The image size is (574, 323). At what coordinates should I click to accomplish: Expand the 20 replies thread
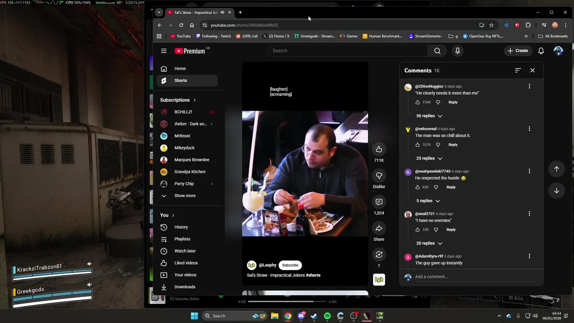point(429,243)
